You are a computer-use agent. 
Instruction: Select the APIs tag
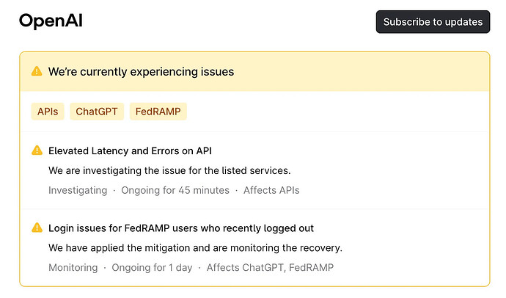(x=48, y=112)
